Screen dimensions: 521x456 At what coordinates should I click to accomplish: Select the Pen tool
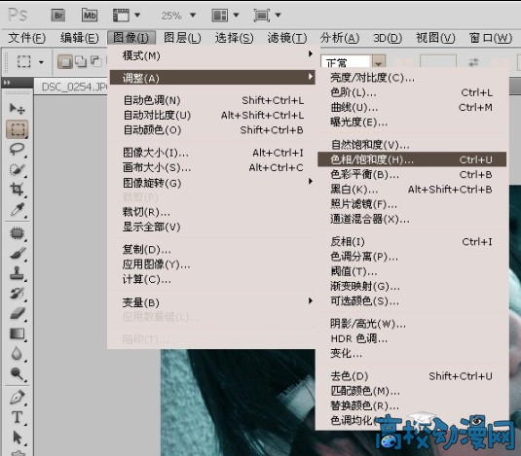coord(17,398)
